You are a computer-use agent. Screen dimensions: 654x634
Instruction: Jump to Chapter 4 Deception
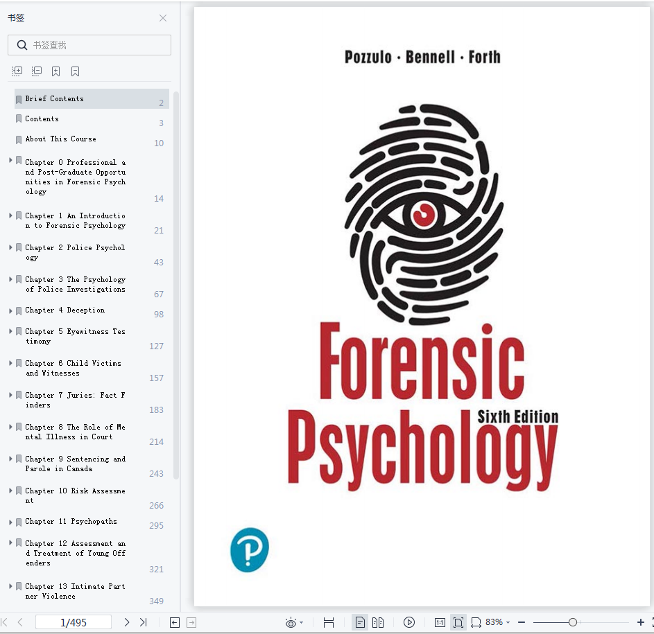pos(64,310)
